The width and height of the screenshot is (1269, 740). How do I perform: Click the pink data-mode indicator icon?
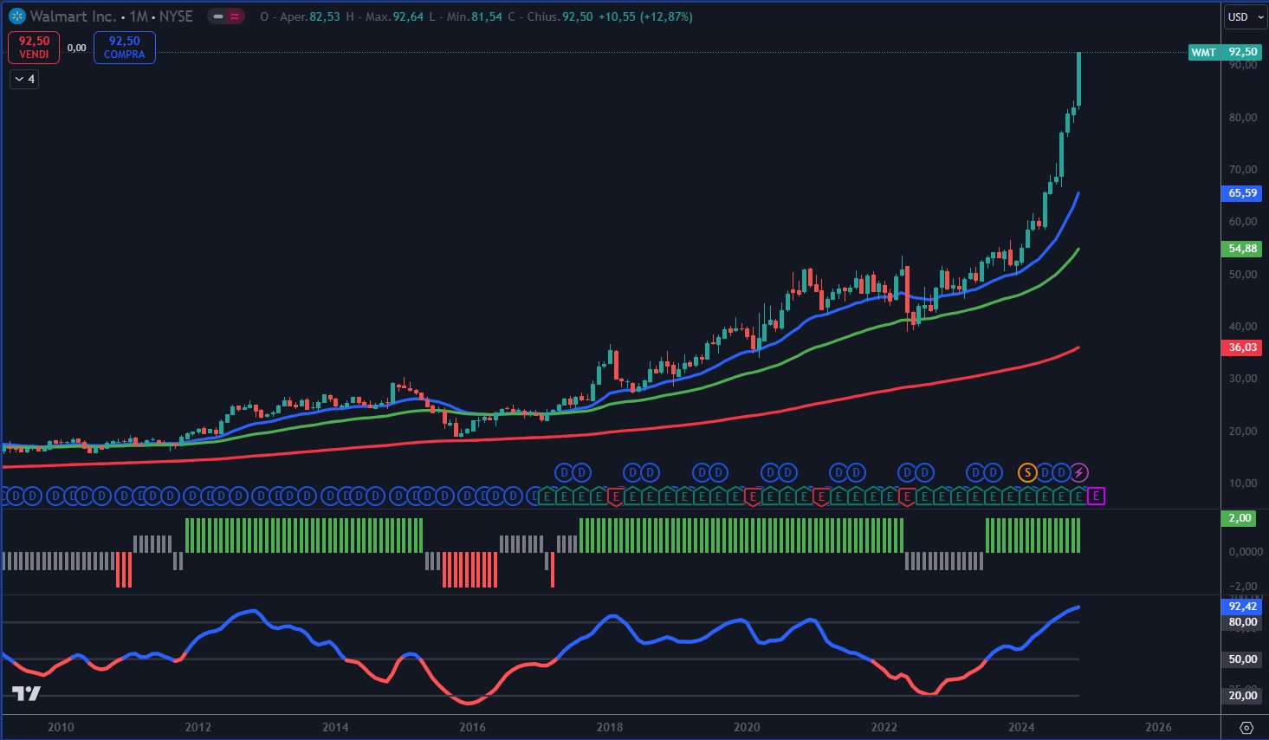pos(235,16)
